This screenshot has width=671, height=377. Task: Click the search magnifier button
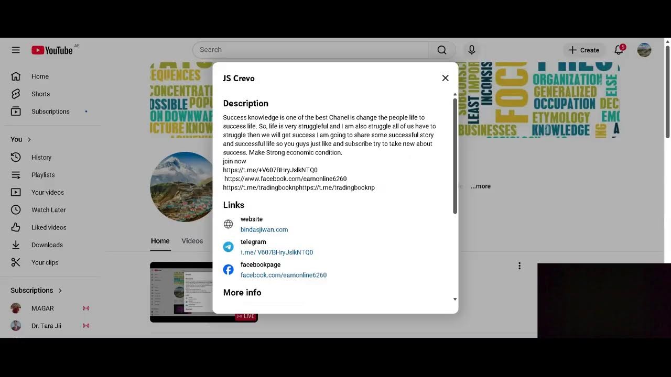442,50
